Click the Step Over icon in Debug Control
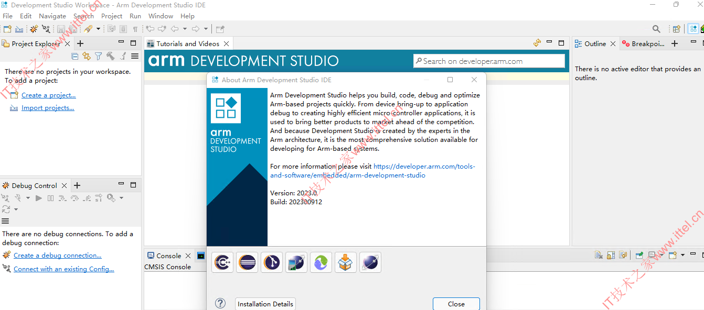The height and width of the screenshot is (310, 704). [75, 198]
